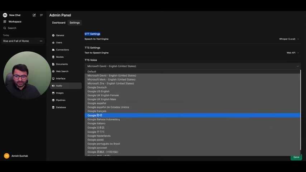Screen dimensions: 306x172
Task: Open the Connections settings section
Action: (x=66, y=50)
